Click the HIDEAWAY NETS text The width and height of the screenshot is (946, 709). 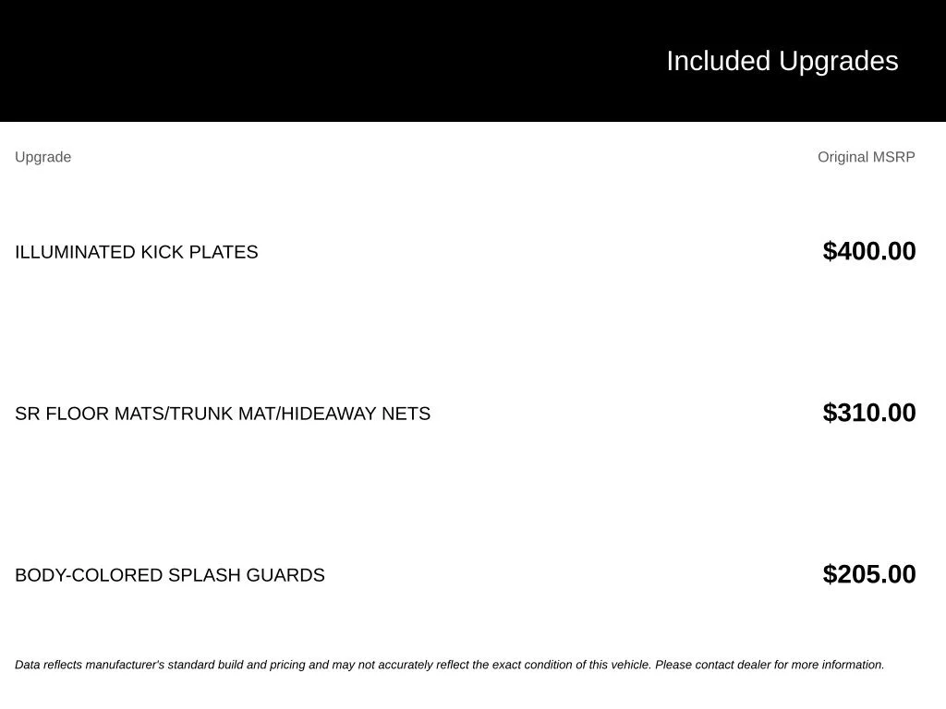click(x=356, y=414)
